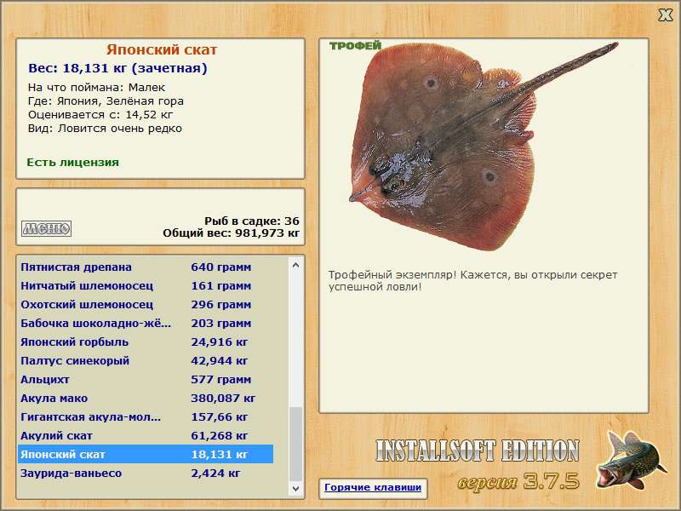Close the fish cage window with X
Image resolution: width=681 pixels, height=511 pixels.
[665, 15]
